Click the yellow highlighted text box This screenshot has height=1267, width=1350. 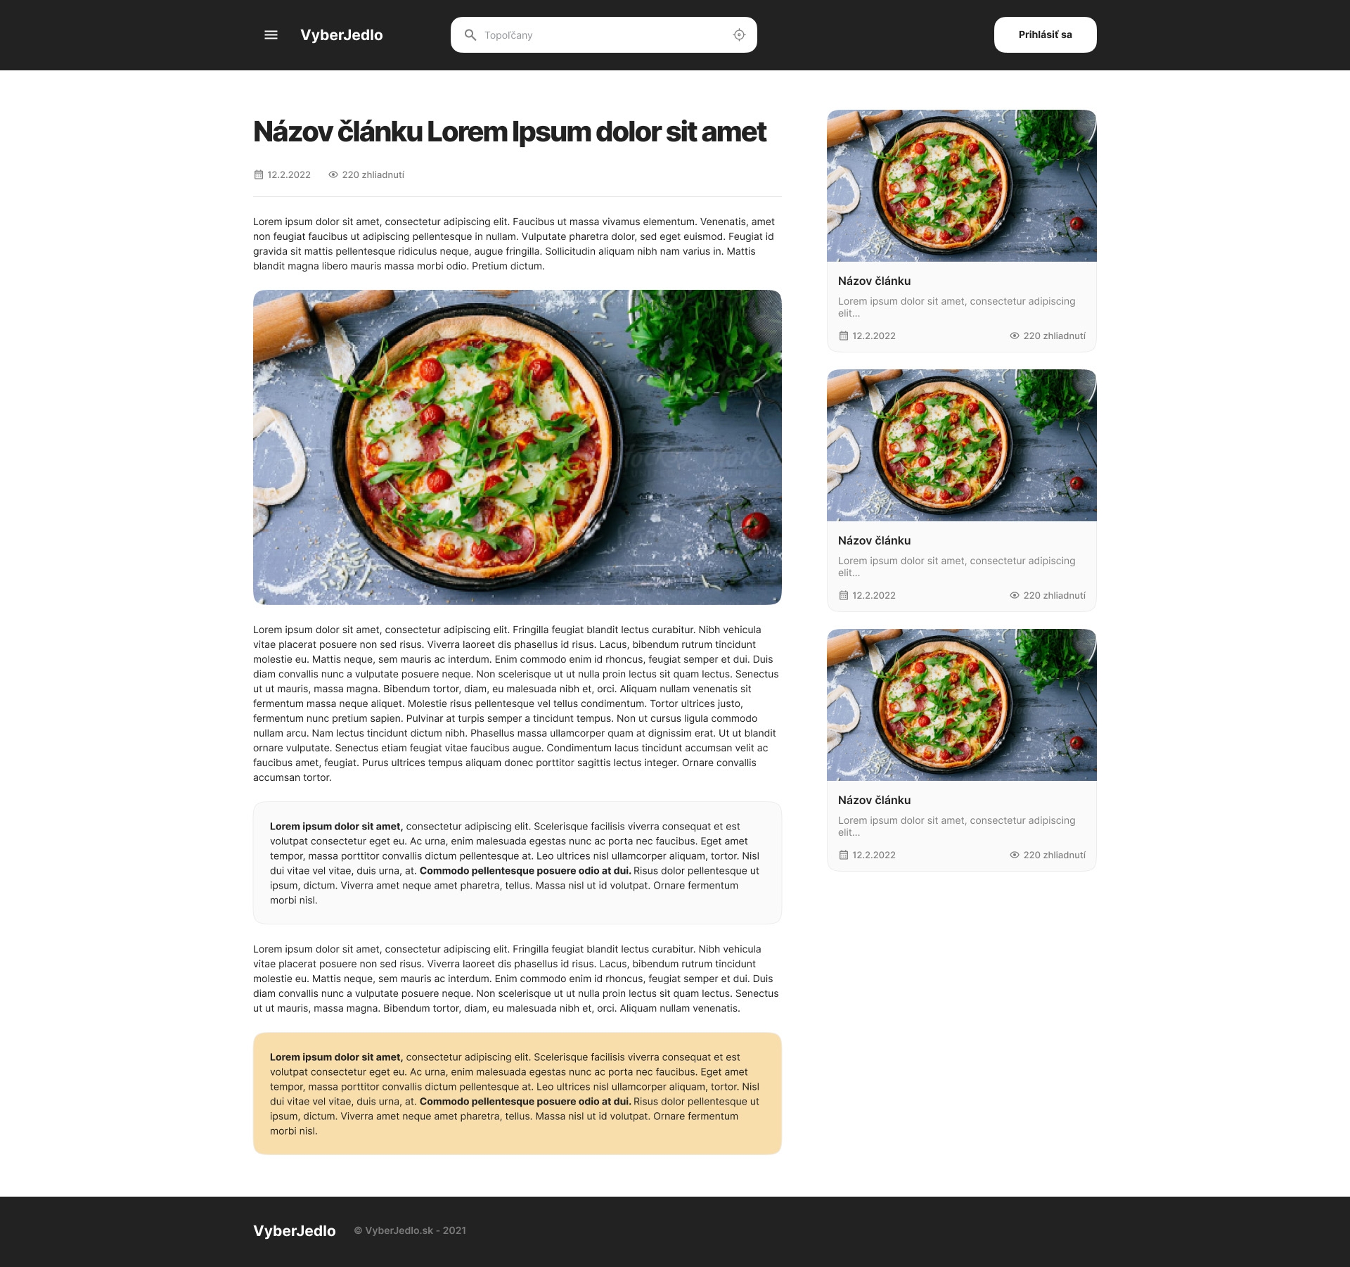pos(517,1094)
